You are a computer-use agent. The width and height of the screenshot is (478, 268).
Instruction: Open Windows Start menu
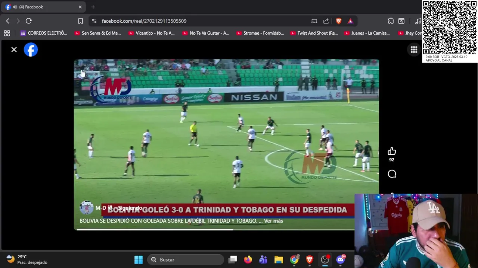click(x=139, y=259)
